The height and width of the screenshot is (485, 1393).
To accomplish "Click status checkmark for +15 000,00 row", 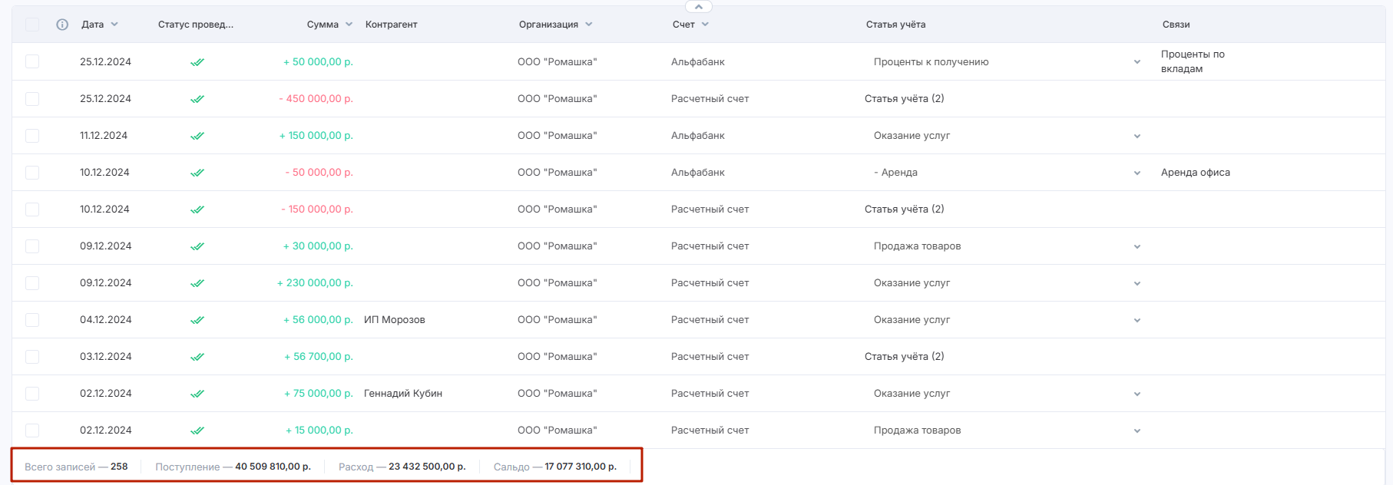I will (197, 431).
